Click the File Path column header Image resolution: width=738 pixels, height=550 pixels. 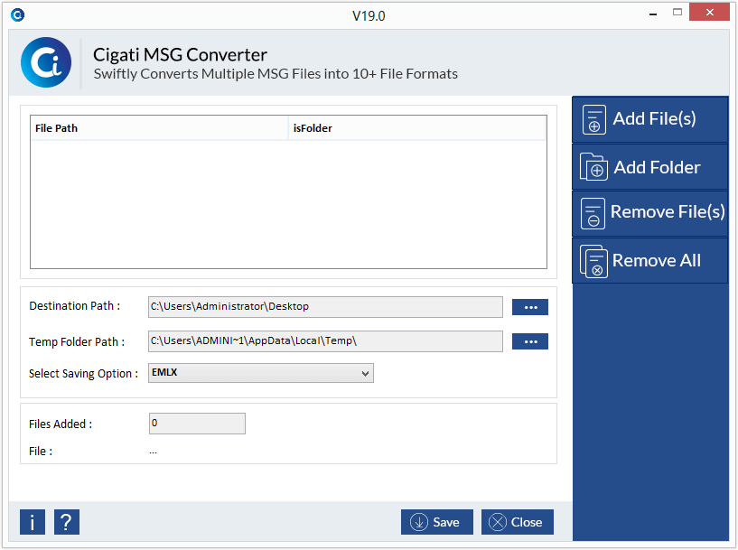(159, 128)
